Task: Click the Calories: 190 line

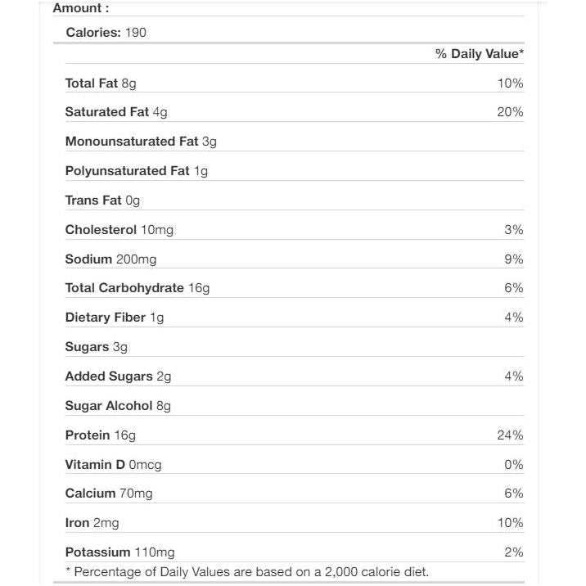Action: 106,33
